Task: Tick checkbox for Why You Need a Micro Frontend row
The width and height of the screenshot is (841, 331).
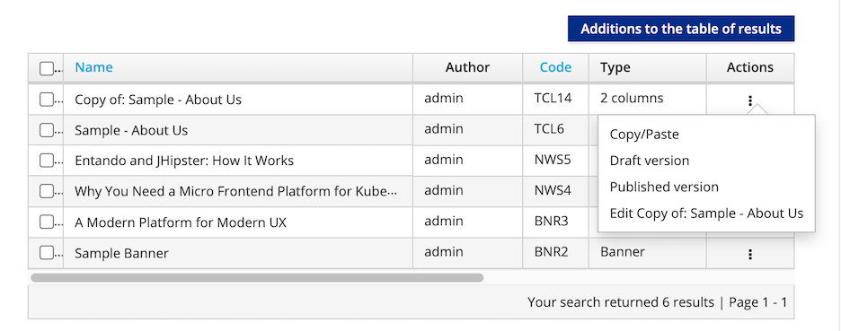Action: [x=46, y=191]
